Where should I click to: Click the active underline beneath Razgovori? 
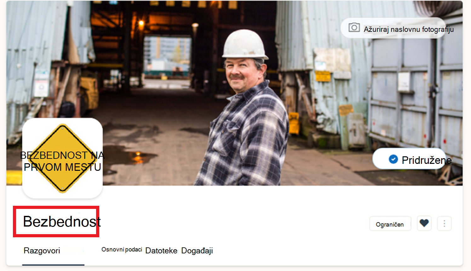(53, 265)
